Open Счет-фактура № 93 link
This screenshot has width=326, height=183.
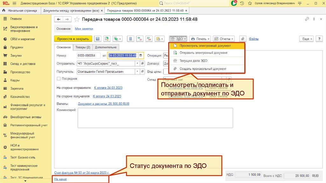[x=82, y=173]
